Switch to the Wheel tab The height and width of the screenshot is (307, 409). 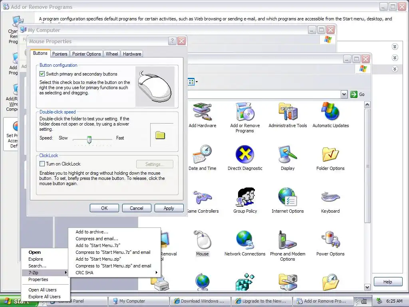pos(112,54)
